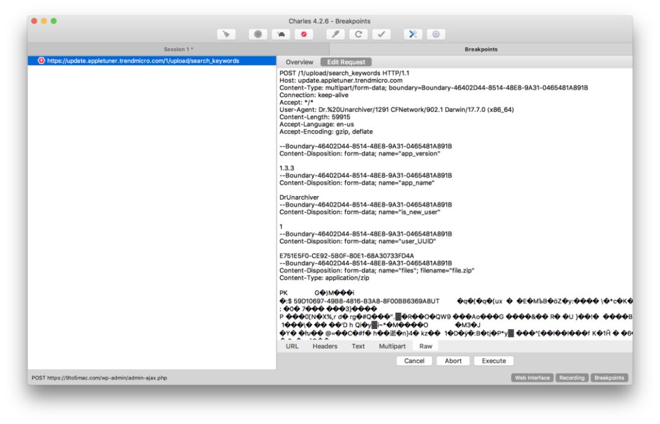Click the Breakpoints status button
The image size is (660, 424).
(609, 378)
